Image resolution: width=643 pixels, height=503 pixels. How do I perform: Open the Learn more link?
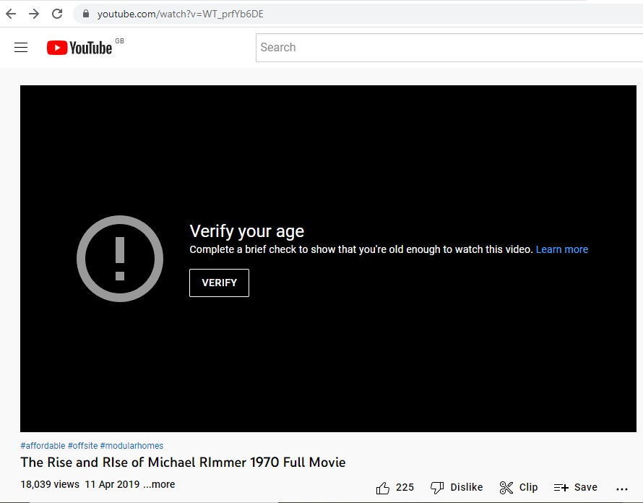pyautogui.click(x=562, y=249)
